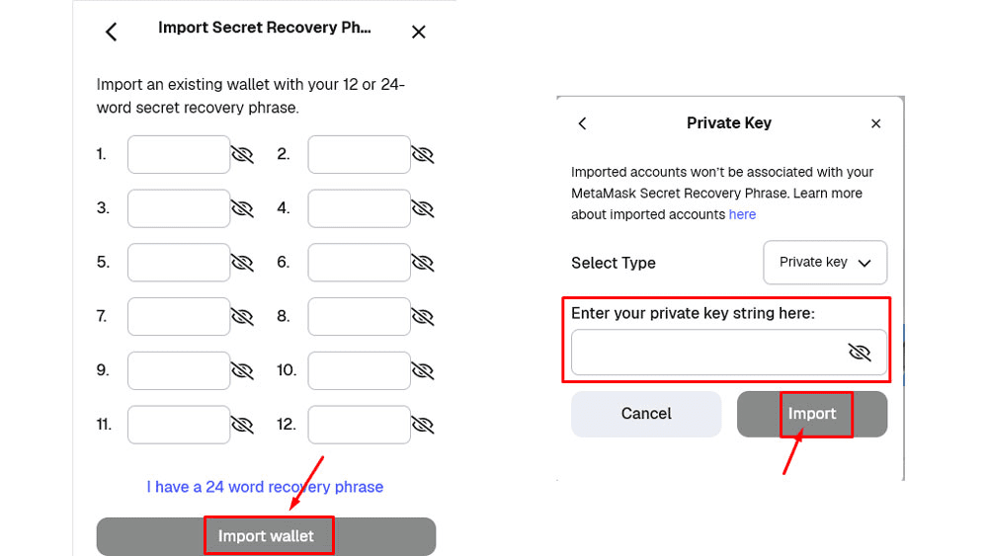The width and height of the screenshot is (988, 556).
Task: Reveal recovery word 8 with eye icon
Action: (423, 317)
